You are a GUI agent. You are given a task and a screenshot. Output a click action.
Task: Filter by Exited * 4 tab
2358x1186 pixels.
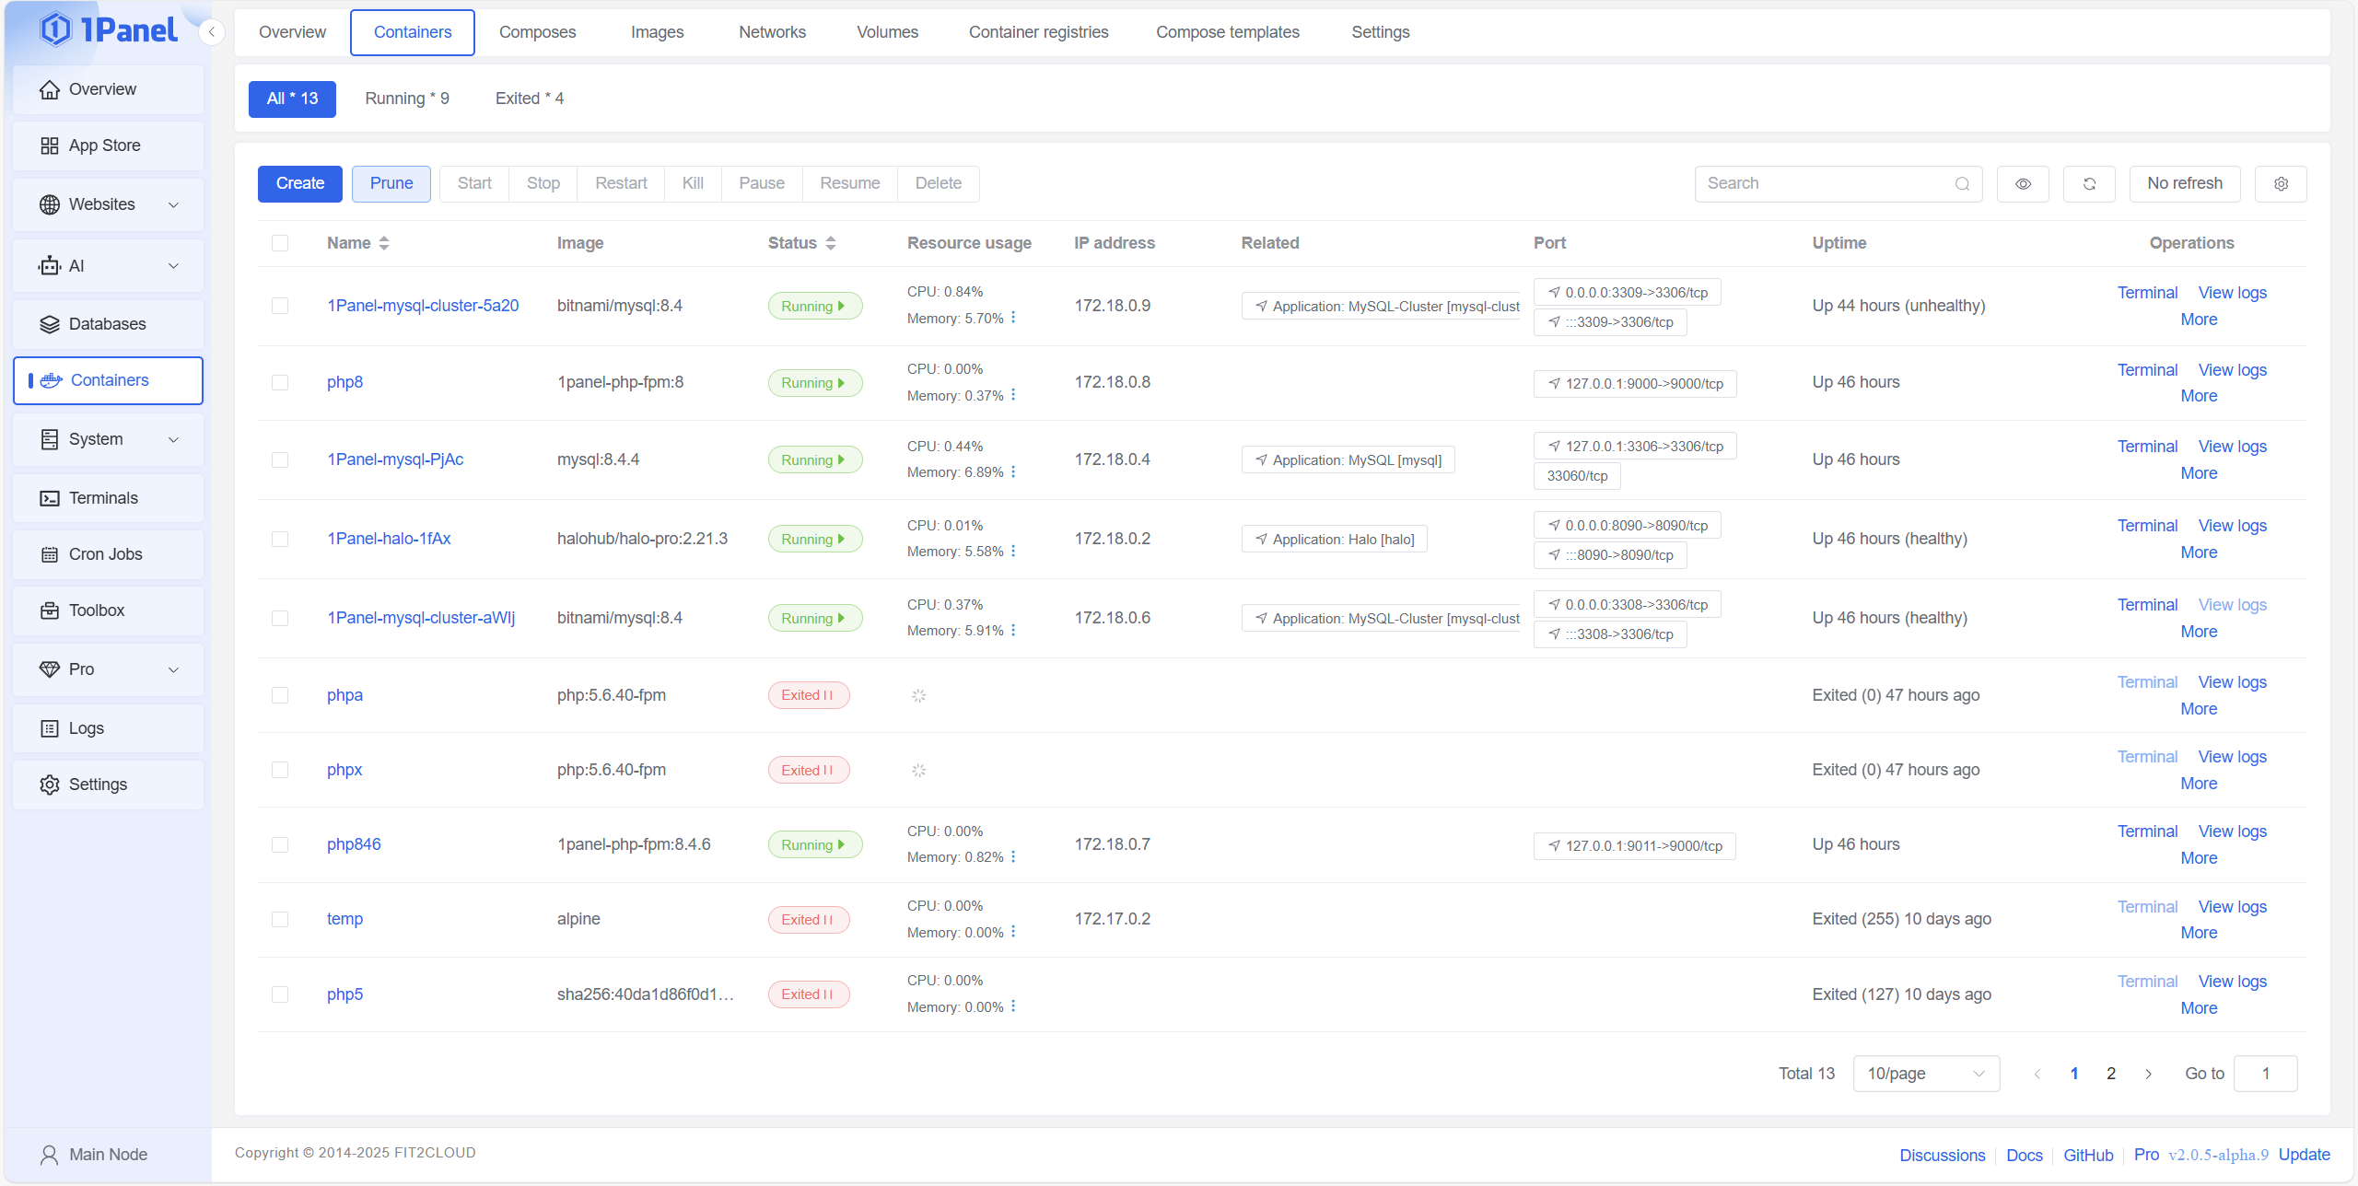529,99
